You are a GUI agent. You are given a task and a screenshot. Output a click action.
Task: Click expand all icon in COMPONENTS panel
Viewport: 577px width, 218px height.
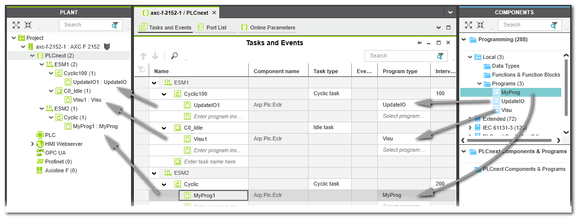[469, 25]
